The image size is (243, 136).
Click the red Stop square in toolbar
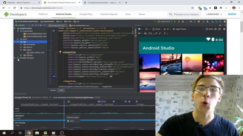199,22
